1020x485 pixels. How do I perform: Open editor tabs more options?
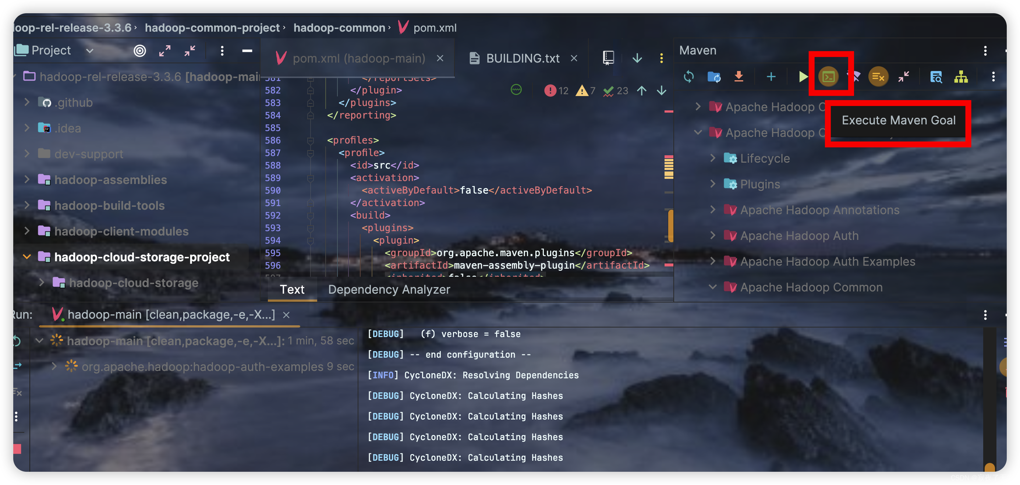click(661, 58)
